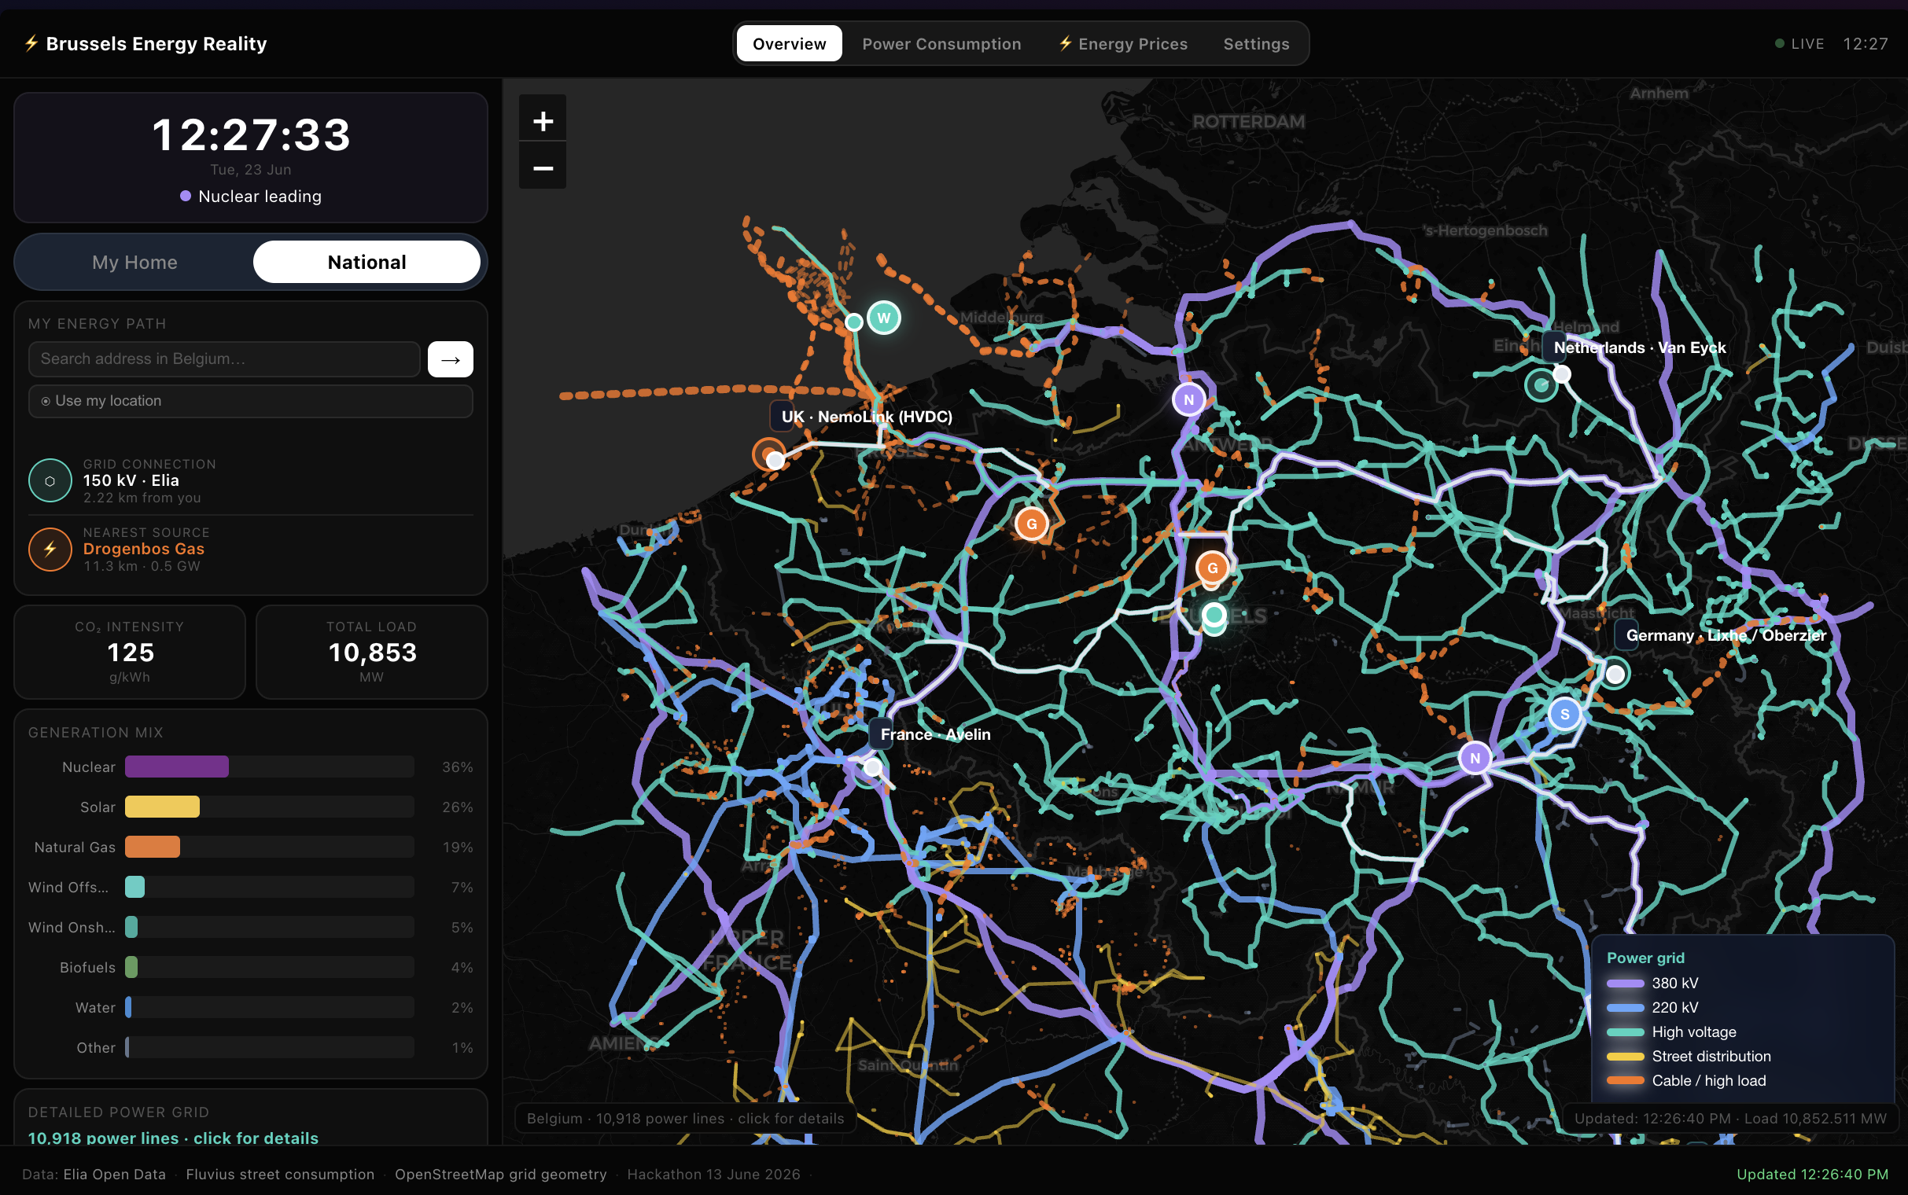Click the 220 kV legend swatch
Viewport: 1908px width, 1195px height.
pyautogui.click(x=1625, y=1008)
